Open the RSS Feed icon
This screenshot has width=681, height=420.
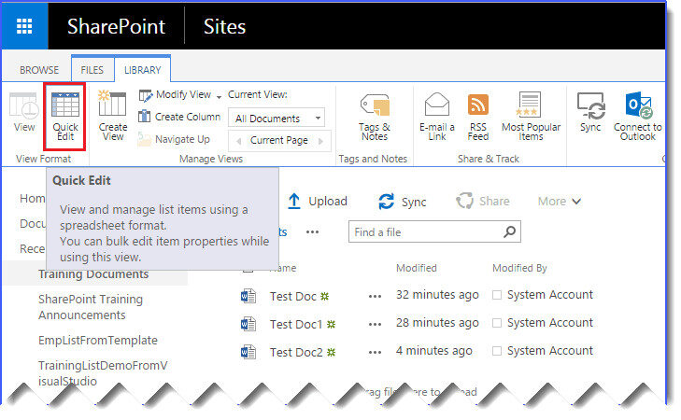[477, 105]
